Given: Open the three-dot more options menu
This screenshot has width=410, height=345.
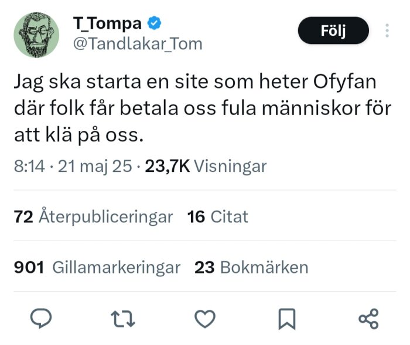Looking at the screenshot, I should [387, 31].
